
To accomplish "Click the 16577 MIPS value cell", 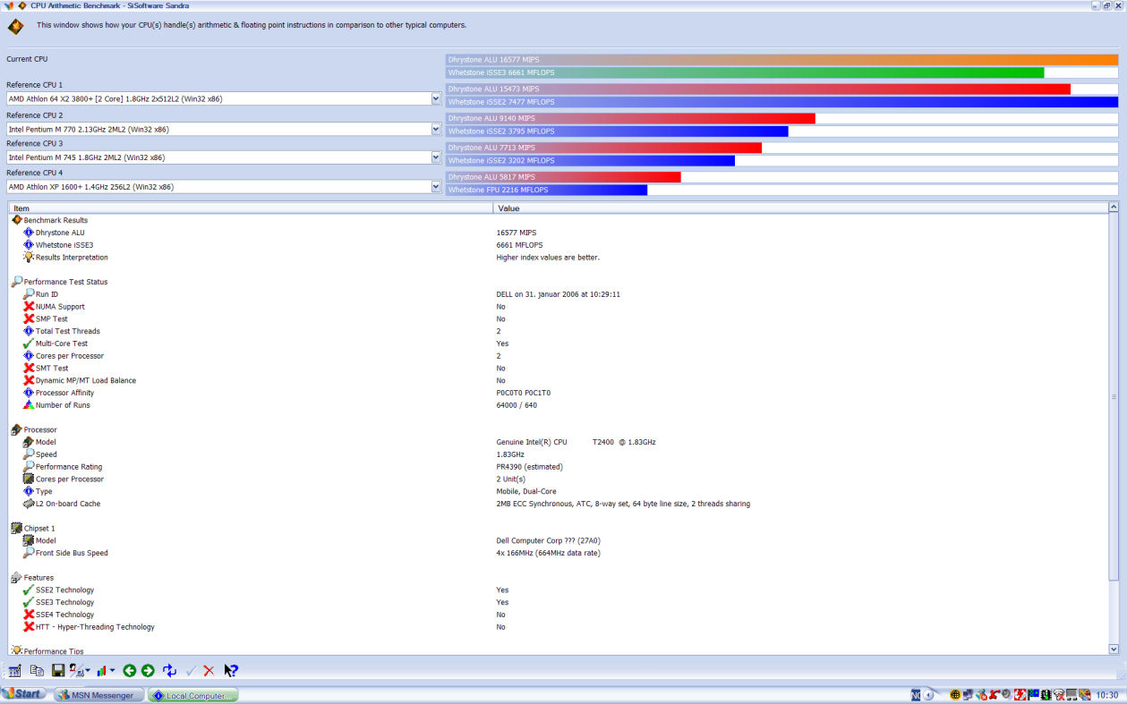I will [515, 233].
